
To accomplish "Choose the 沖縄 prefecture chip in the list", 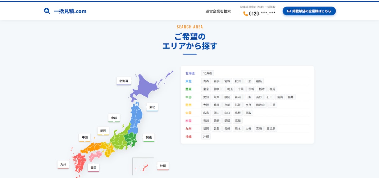I will pyautogui.click(x=206, y=136).
